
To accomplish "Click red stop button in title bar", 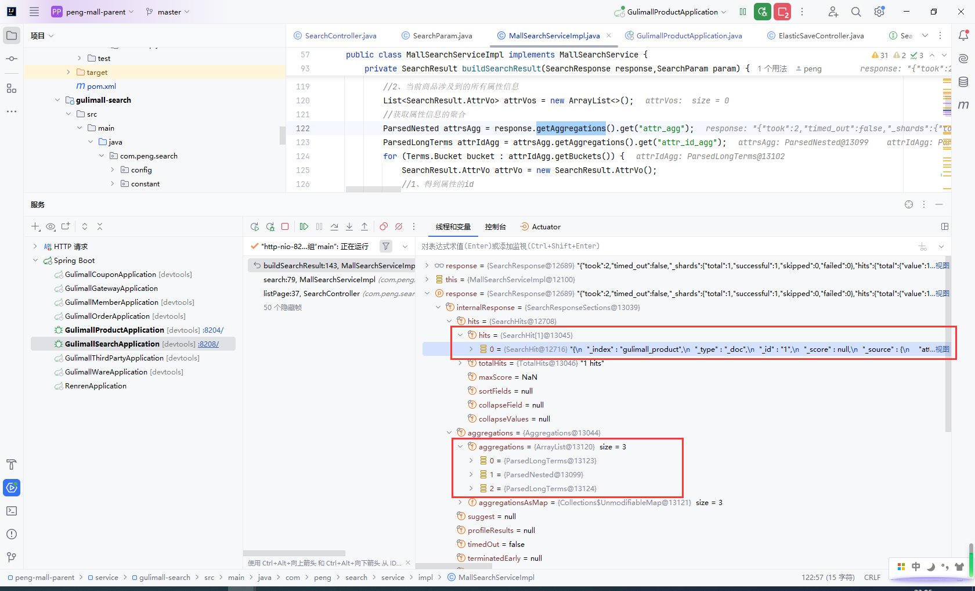I will 783,12.
